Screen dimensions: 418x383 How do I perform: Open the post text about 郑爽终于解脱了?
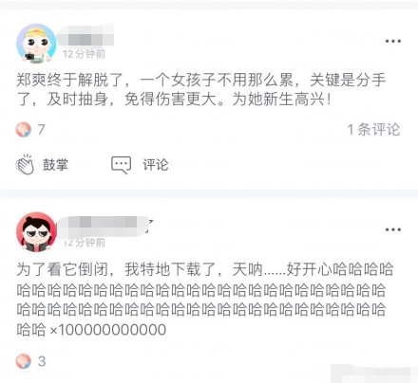(201, 89)
